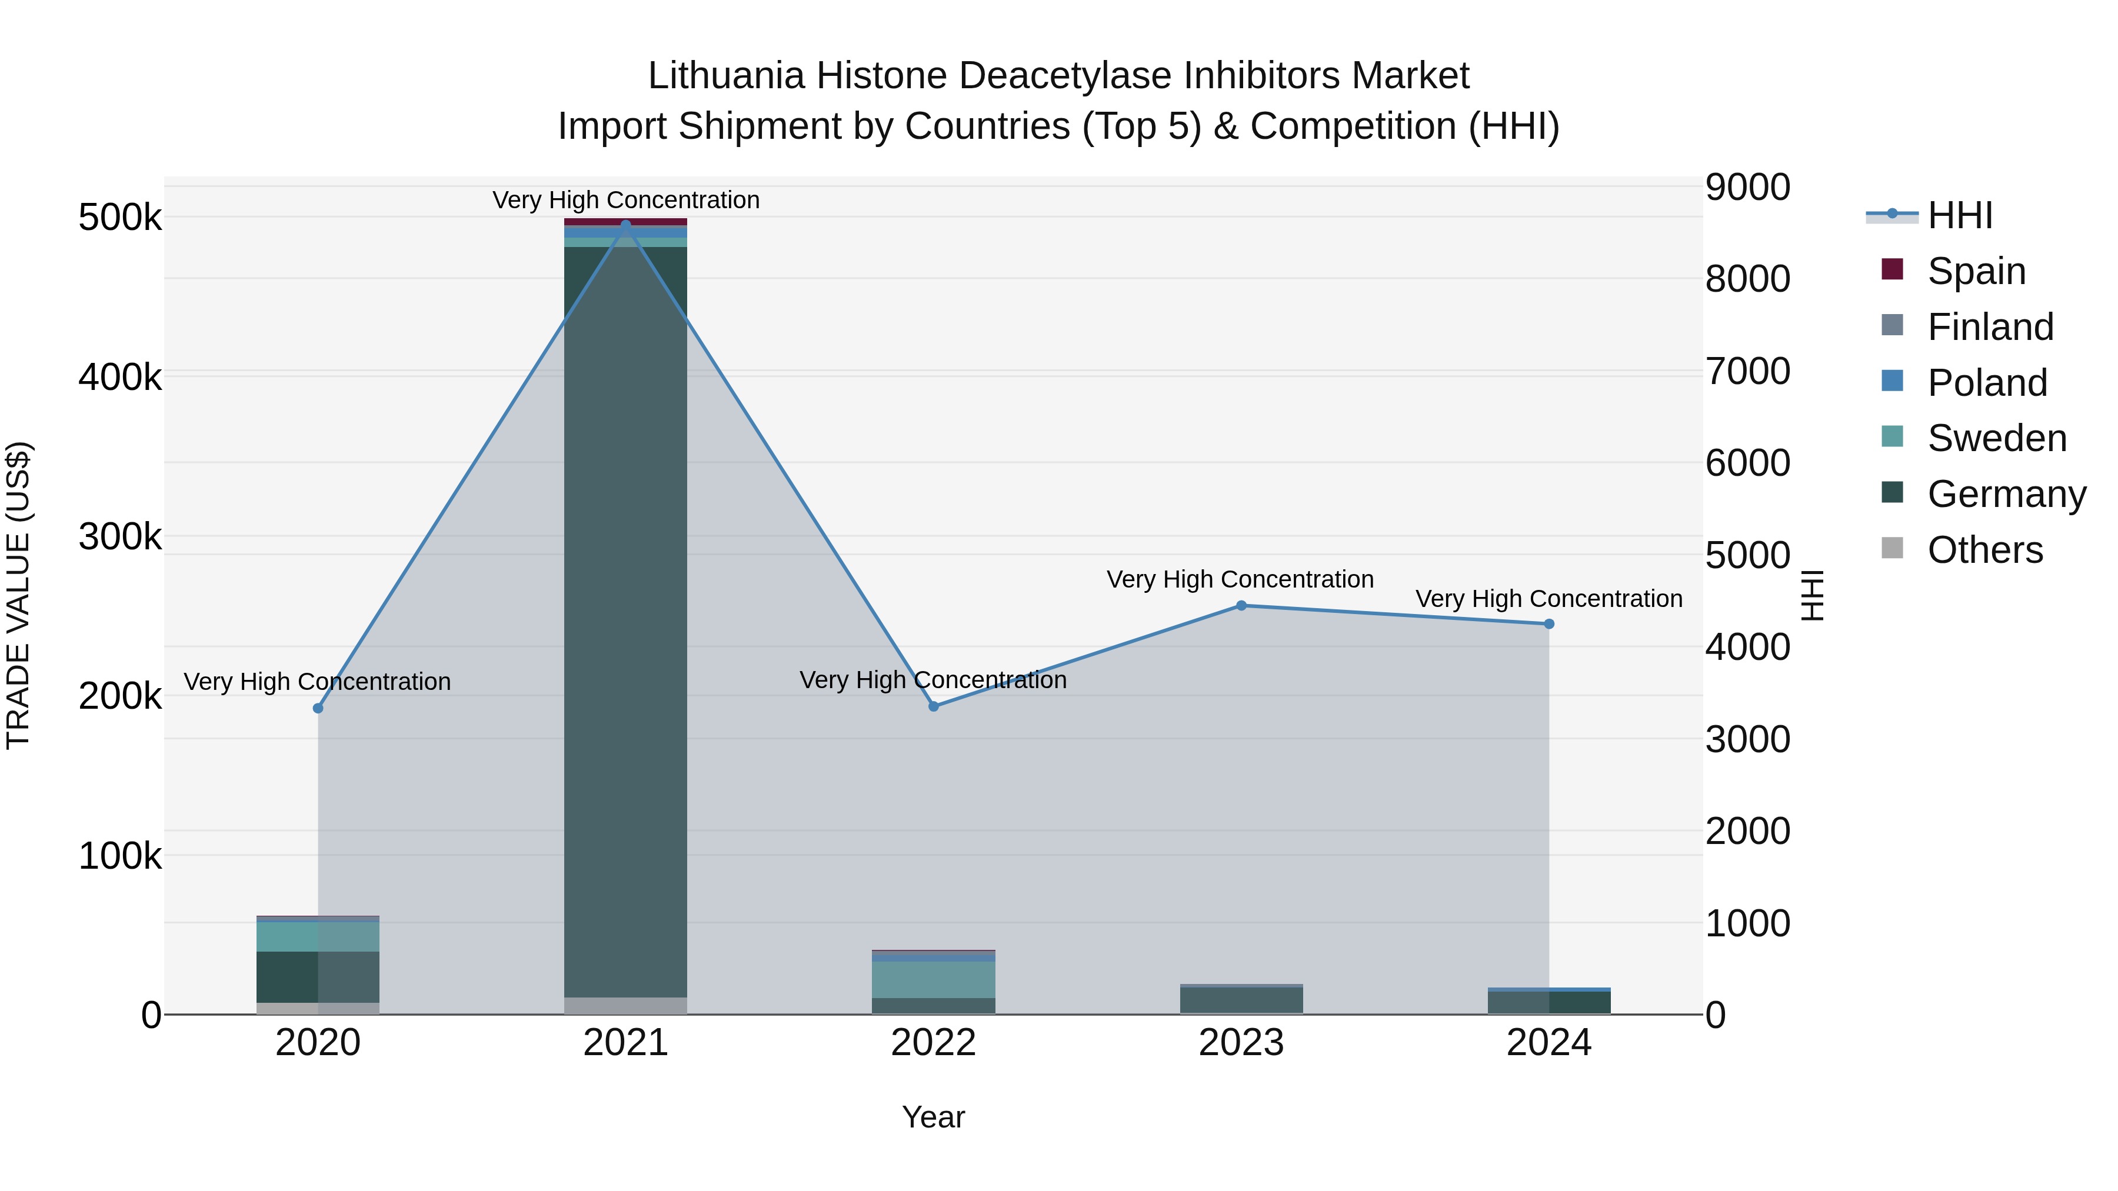Click the 'Very High Concentration' label above 2021
The height and width of the screenshot is (1191, 2118).
pos(626,200)
